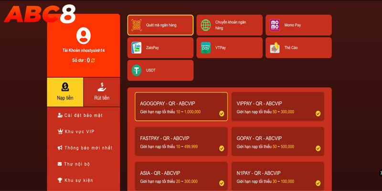Click the limit text 50 ~ 300,000
This screenshot has height=191, width=382.
coord(283,112)
